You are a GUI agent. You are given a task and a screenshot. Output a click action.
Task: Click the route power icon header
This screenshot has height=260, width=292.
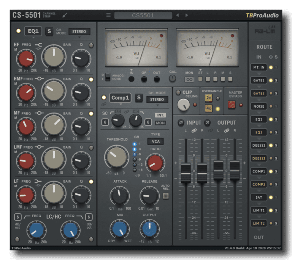[271, 57]
